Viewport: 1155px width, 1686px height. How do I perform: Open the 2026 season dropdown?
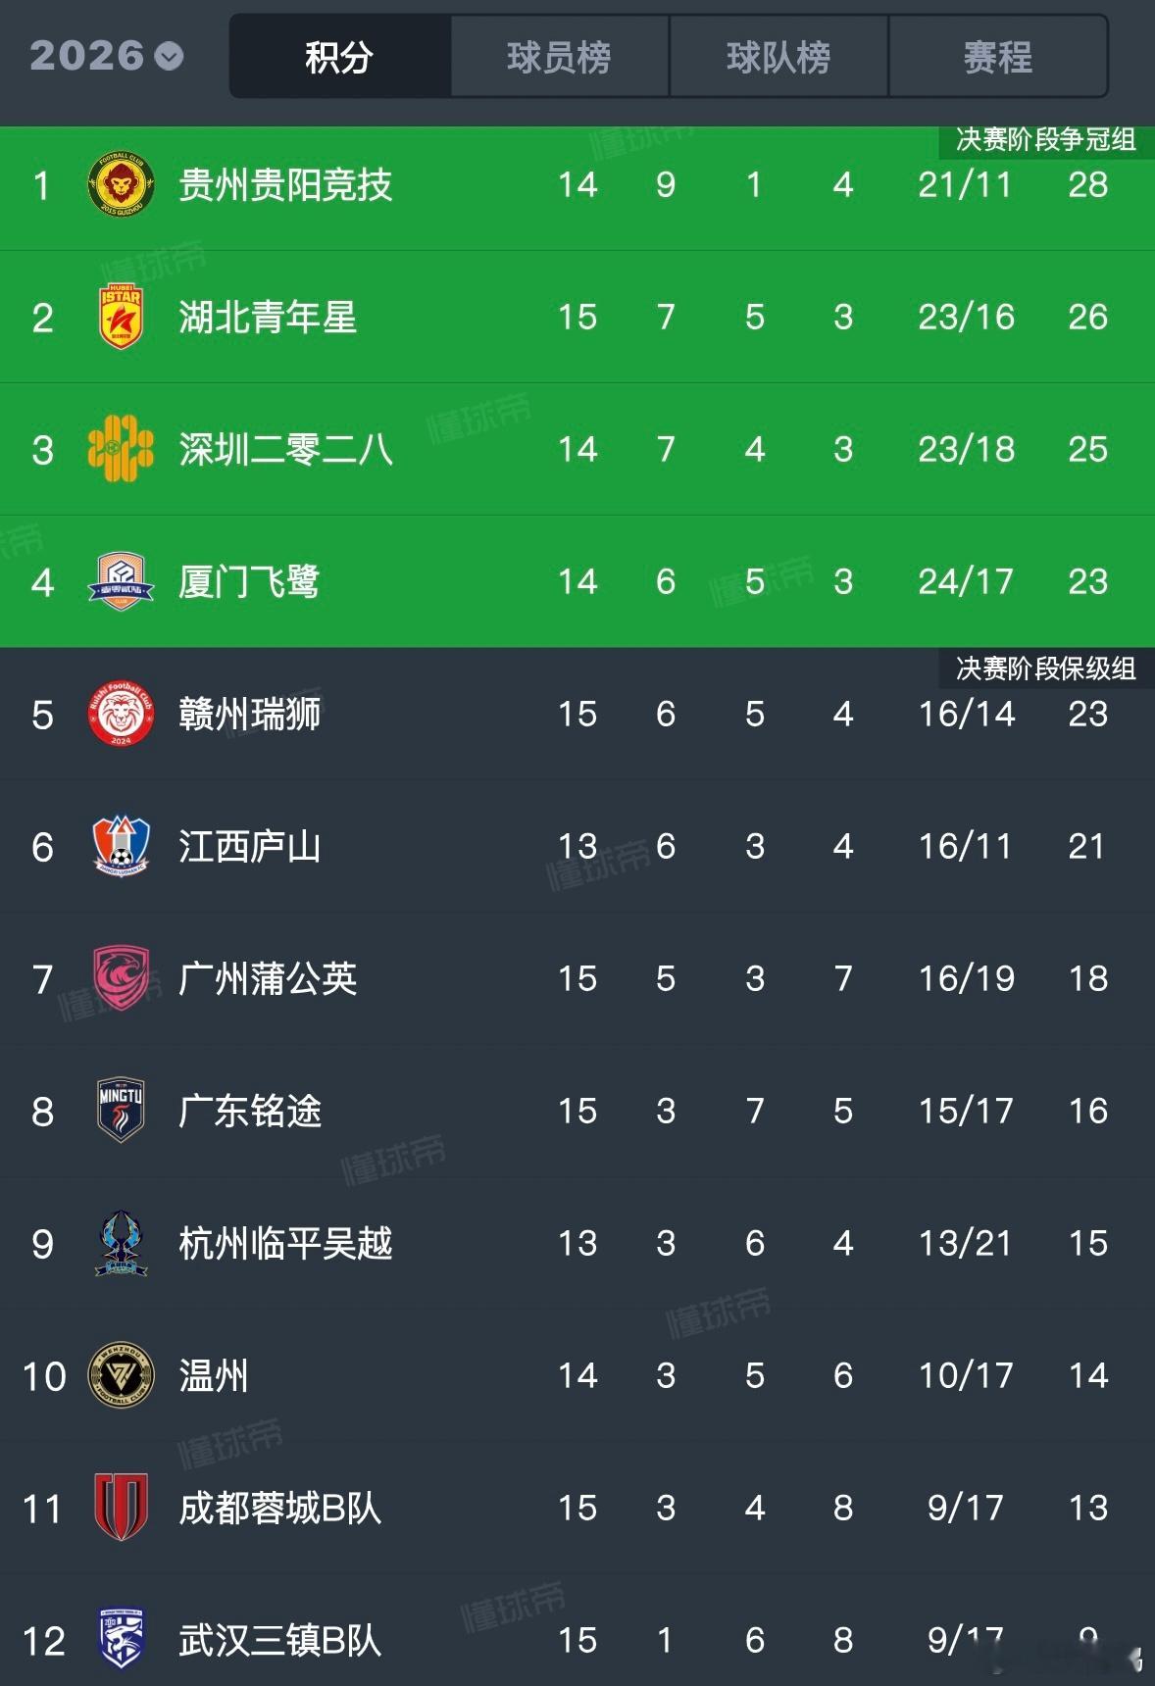[106, 56]
